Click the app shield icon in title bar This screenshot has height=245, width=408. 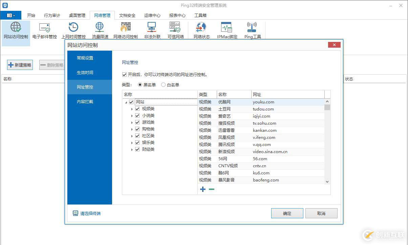click(x=5, y=5)
